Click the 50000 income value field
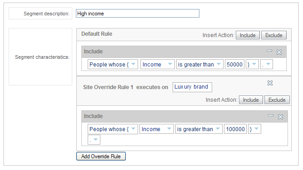This screenshot has height=170, width=303. click(234, 64)
